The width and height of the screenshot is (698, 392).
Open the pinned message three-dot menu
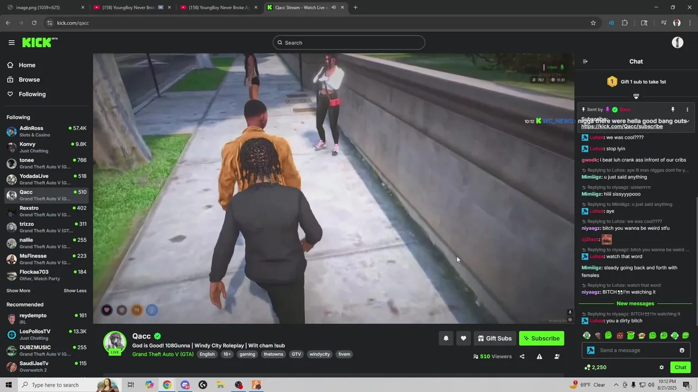687,109
